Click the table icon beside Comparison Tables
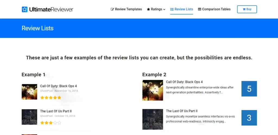This screenshot has width=278, height=135. click(x=200, y=9)
